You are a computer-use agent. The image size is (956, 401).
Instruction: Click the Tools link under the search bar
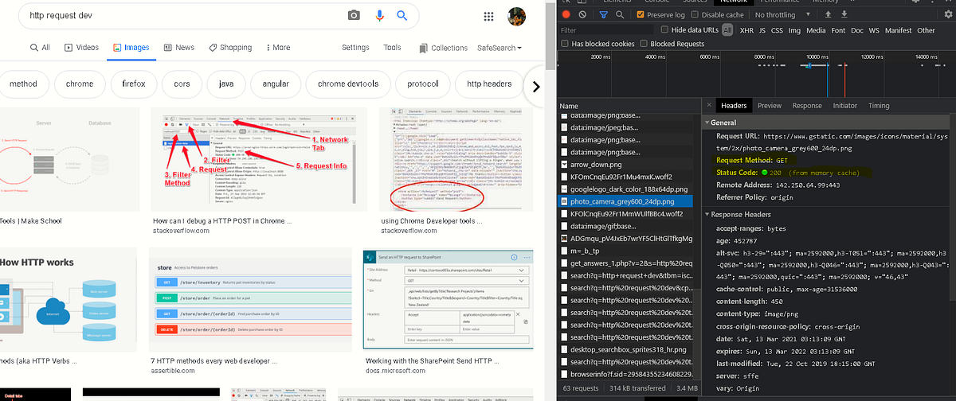(x=392, y=48)
